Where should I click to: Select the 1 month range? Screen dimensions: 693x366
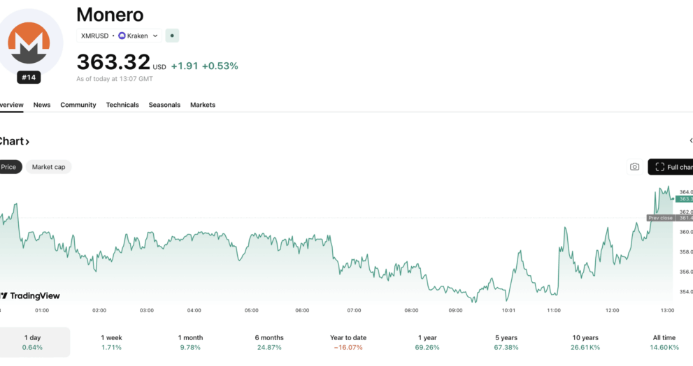click(x=190, y=342)
